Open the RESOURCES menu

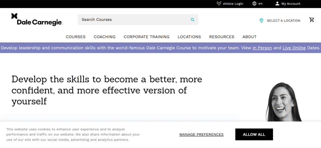(222, 37)
